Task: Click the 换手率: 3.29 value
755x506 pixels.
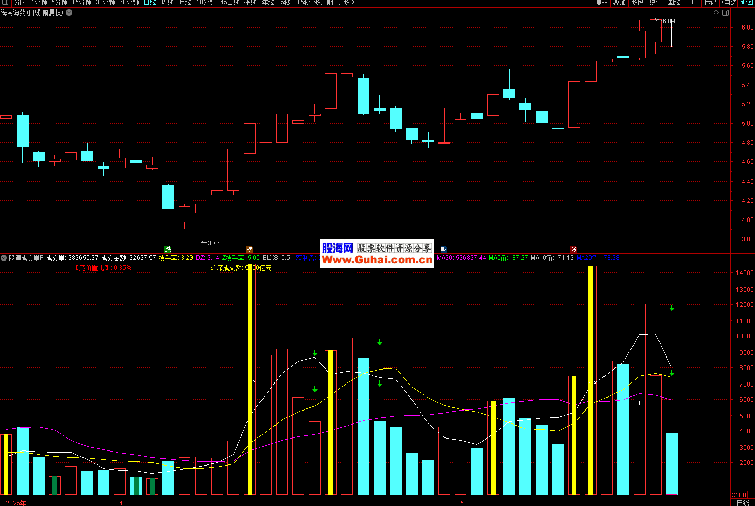Action: point(176,258)
